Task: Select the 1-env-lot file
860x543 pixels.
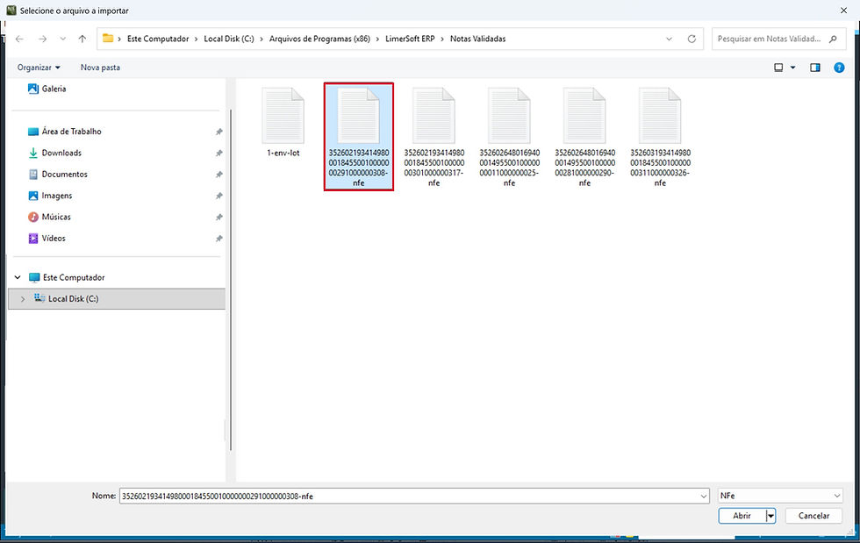Action: click(x=283, y=122)
